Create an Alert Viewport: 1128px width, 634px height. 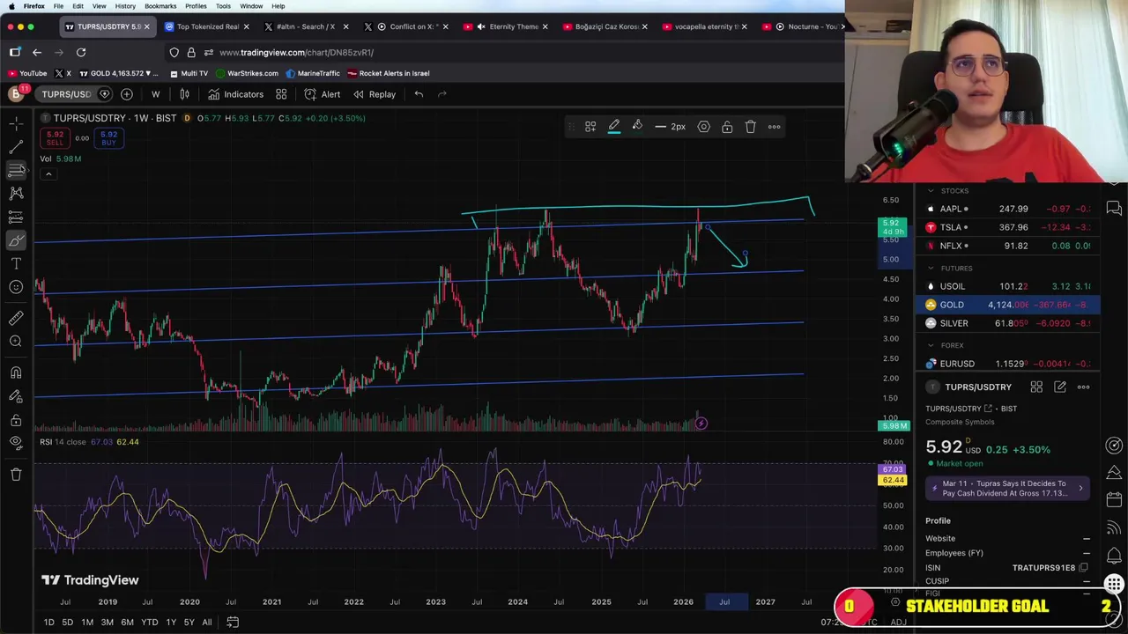[x=323, y=94]
